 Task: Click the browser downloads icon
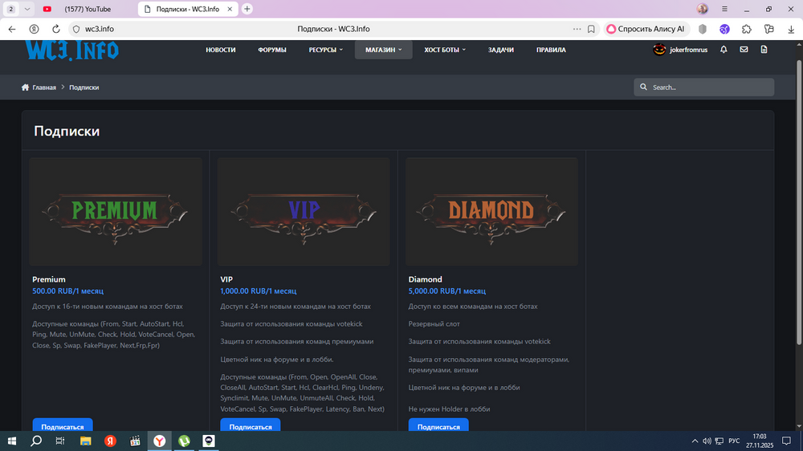pos(791,29)
